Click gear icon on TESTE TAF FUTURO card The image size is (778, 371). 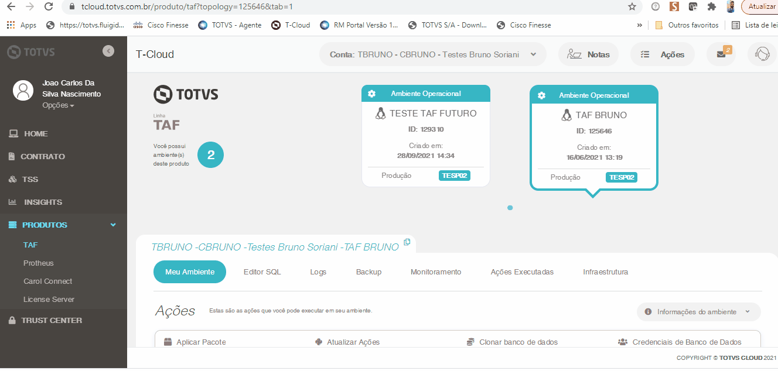pyautogui.click(x=371, y=94)
